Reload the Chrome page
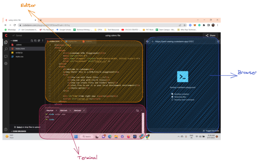The height and width of the screenshot is (163, 259). coord(15,25)
